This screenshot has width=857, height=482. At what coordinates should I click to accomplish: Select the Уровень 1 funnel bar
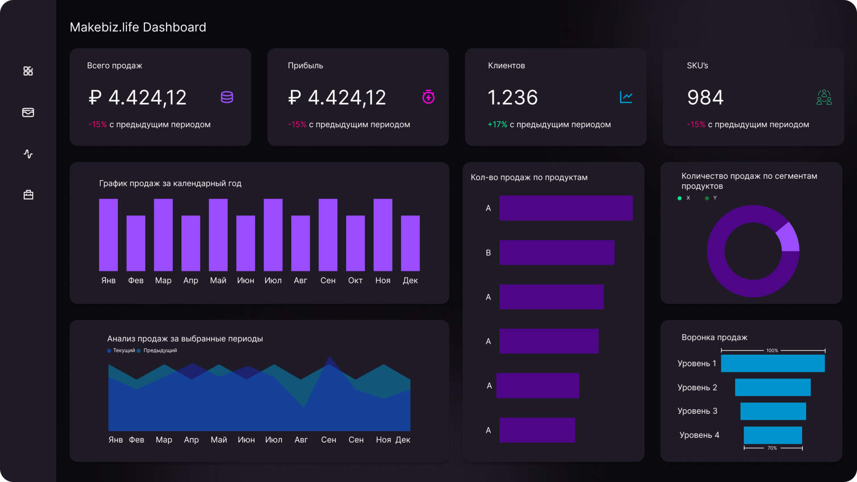click(x=773, y=363)
